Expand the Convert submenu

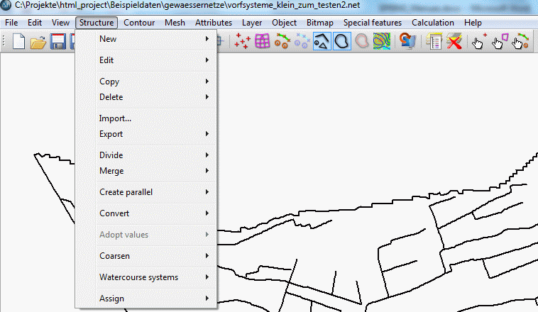[x=146, y=213]
